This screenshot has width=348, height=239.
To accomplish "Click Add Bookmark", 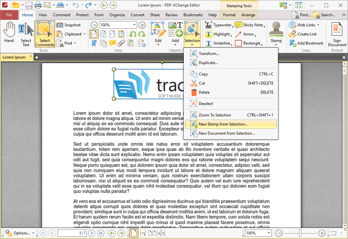I will [306, 43].
